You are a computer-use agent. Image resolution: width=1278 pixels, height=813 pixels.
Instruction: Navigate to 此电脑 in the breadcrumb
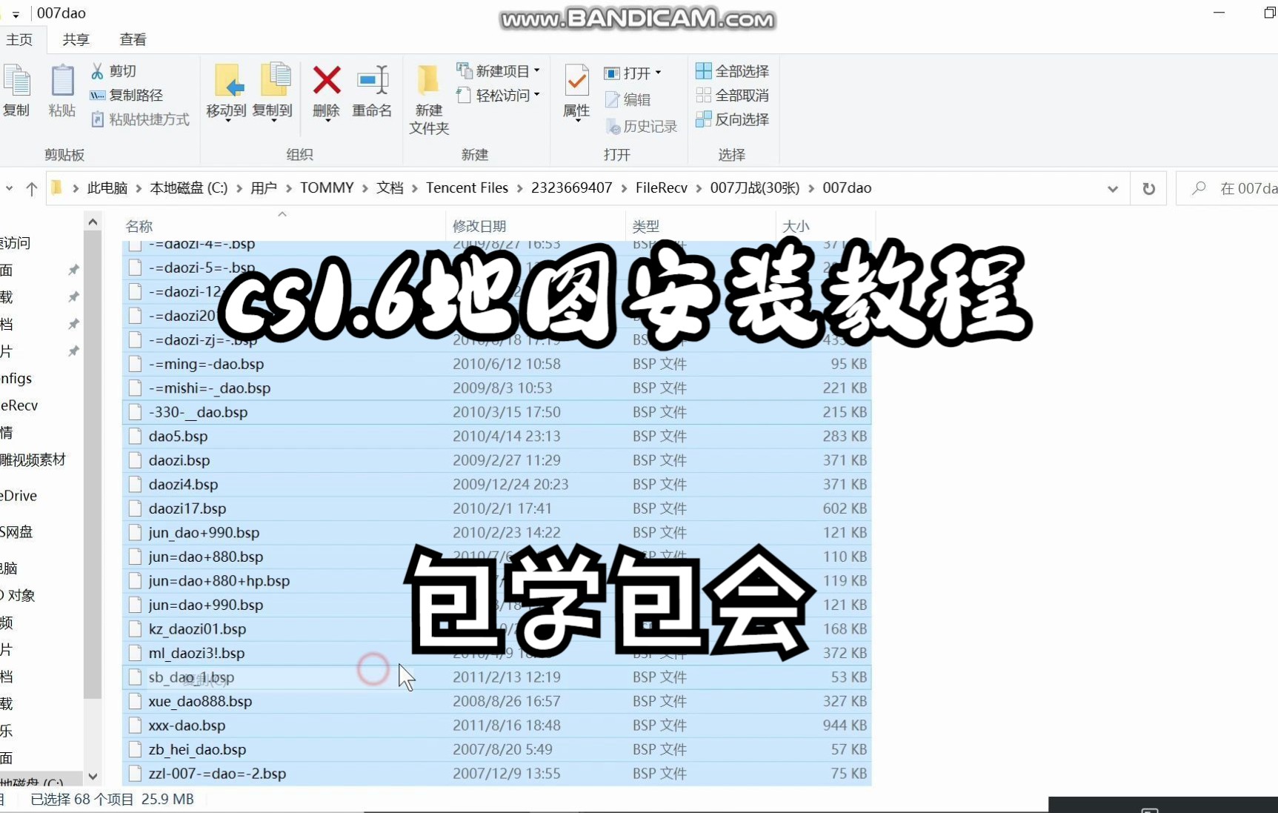tap(107, 188)
